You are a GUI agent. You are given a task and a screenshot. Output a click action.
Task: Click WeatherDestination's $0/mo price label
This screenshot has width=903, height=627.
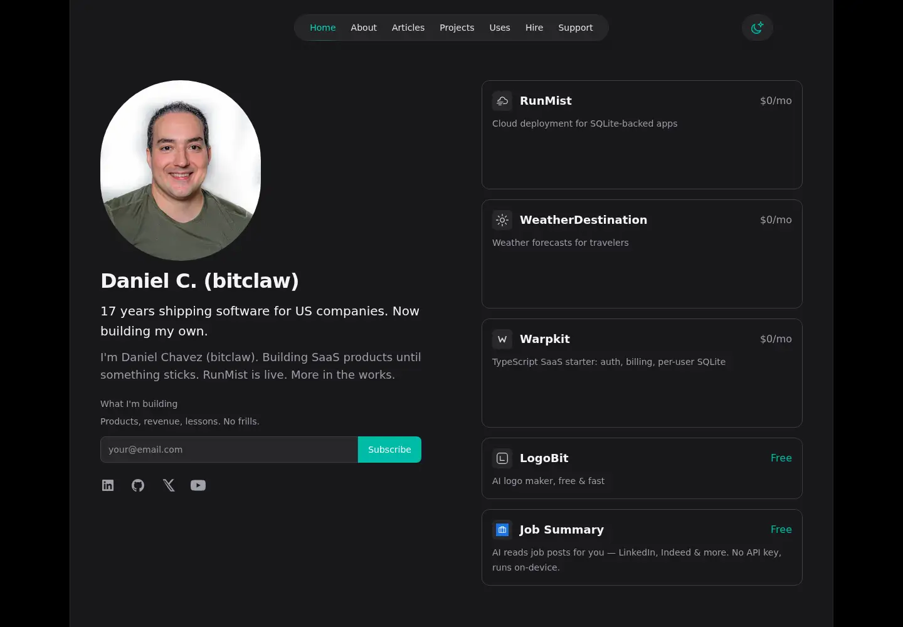point(776,220)
